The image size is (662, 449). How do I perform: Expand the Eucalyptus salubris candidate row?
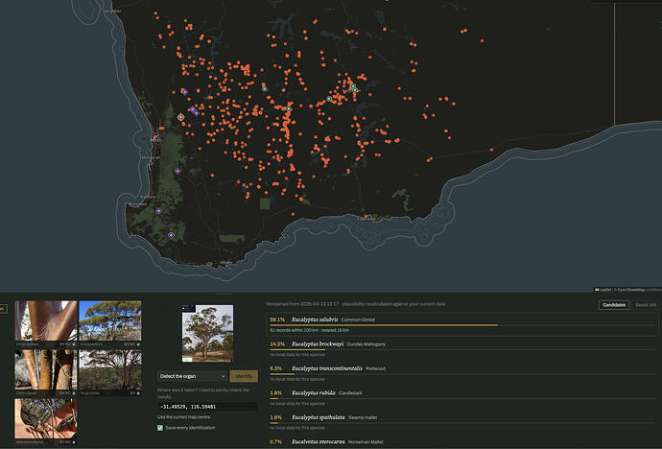point(461,324)
